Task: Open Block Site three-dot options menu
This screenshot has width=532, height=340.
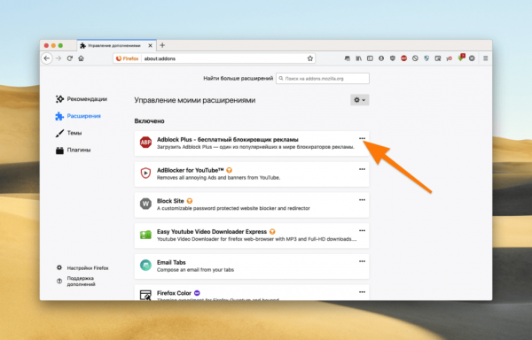Action: click(x=362, y=200)
